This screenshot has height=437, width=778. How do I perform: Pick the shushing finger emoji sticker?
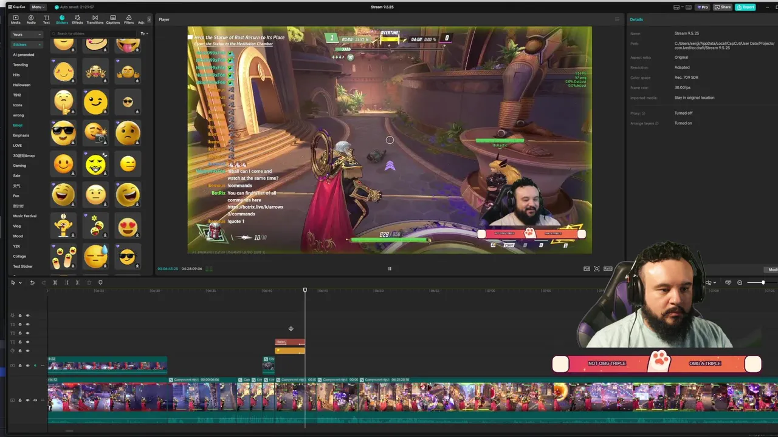[63, 102]
